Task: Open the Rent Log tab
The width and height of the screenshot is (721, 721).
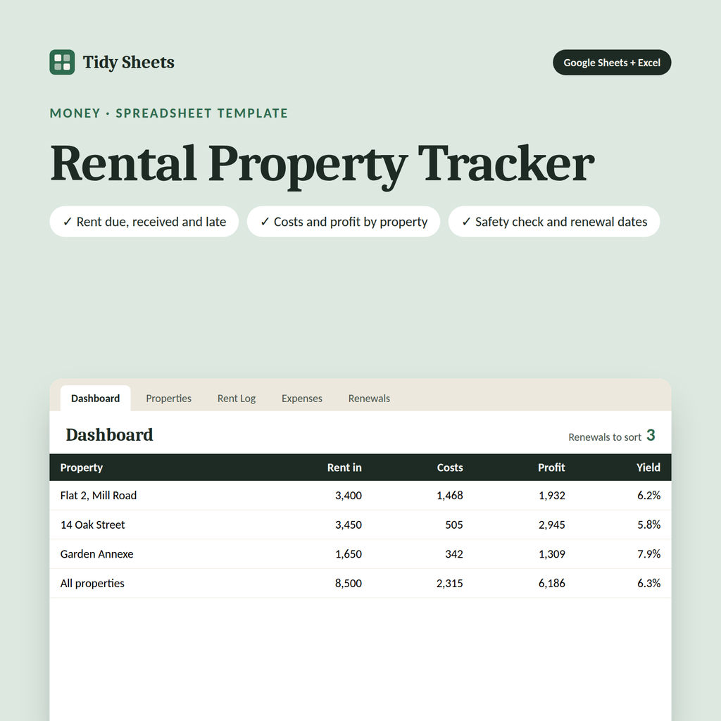Action: click(237, 399)
